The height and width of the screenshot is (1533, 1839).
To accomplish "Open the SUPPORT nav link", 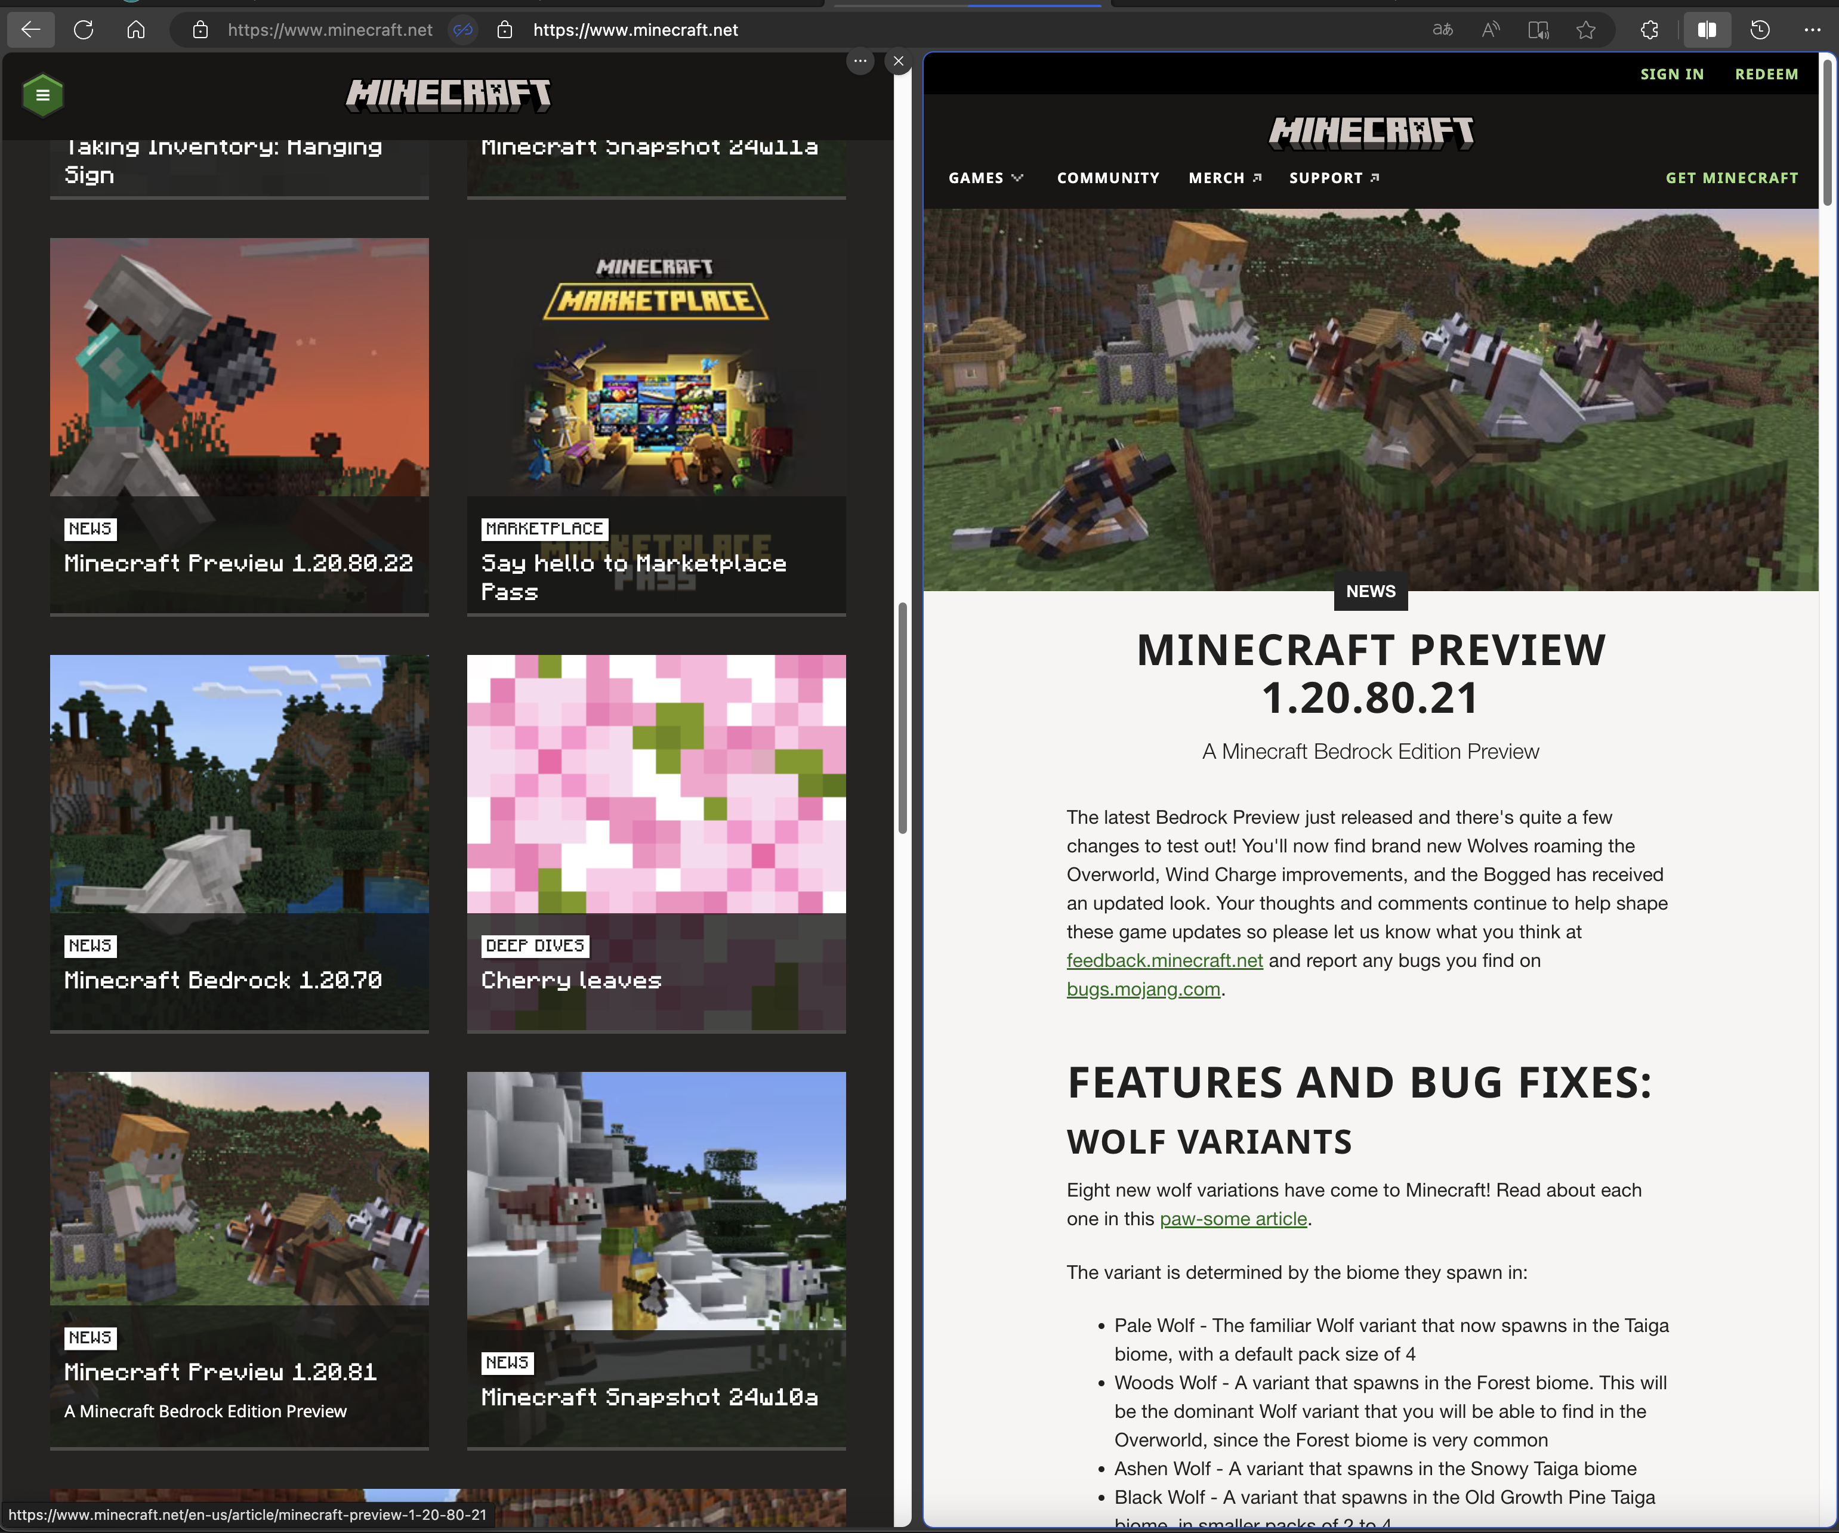I will tap(1333, 178).
